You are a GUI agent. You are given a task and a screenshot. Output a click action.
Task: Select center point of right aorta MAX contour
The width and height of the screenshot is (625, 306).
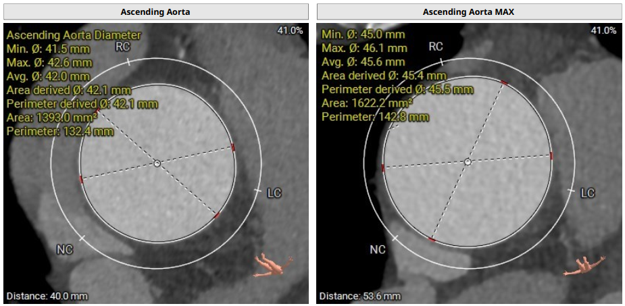click(468, 162)
